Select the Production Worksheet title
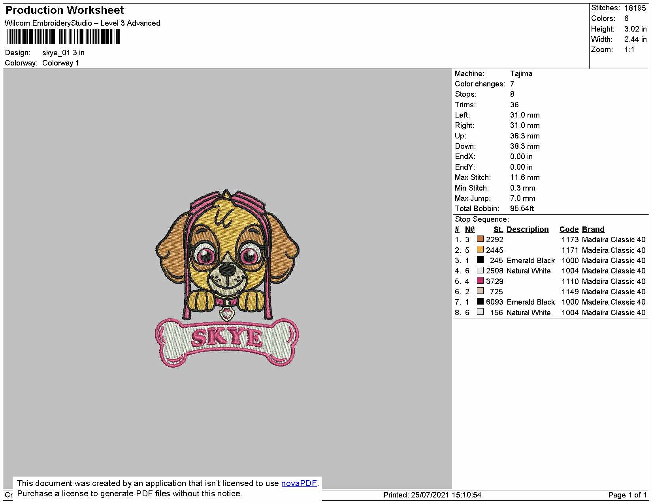 tap(65, 10)
